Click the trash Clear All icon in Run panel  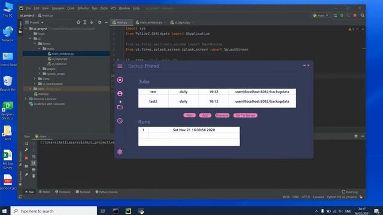[34, 176]
